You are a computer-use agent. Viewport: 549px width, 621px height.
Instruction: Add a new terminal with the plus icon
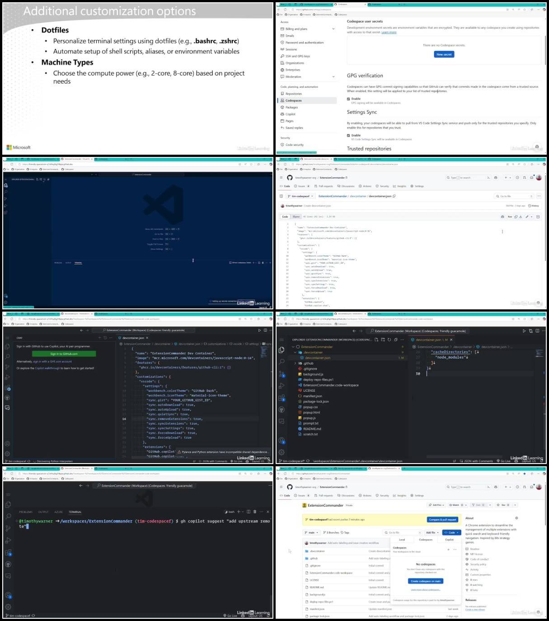click(239, 512)
